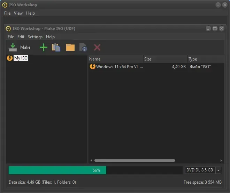Click the Make ISO toolbar button
Screen dimensions: 230x193
[x=20, y=47]
